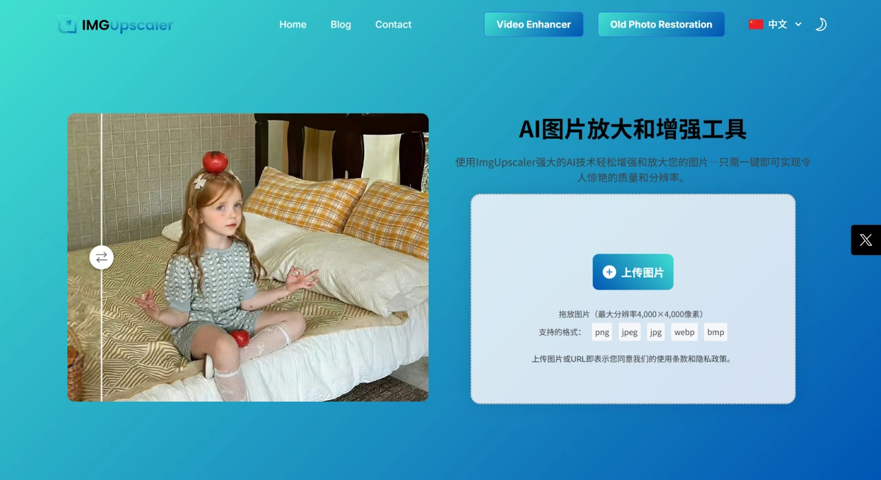Open the 中文 language dropdown

777,24
